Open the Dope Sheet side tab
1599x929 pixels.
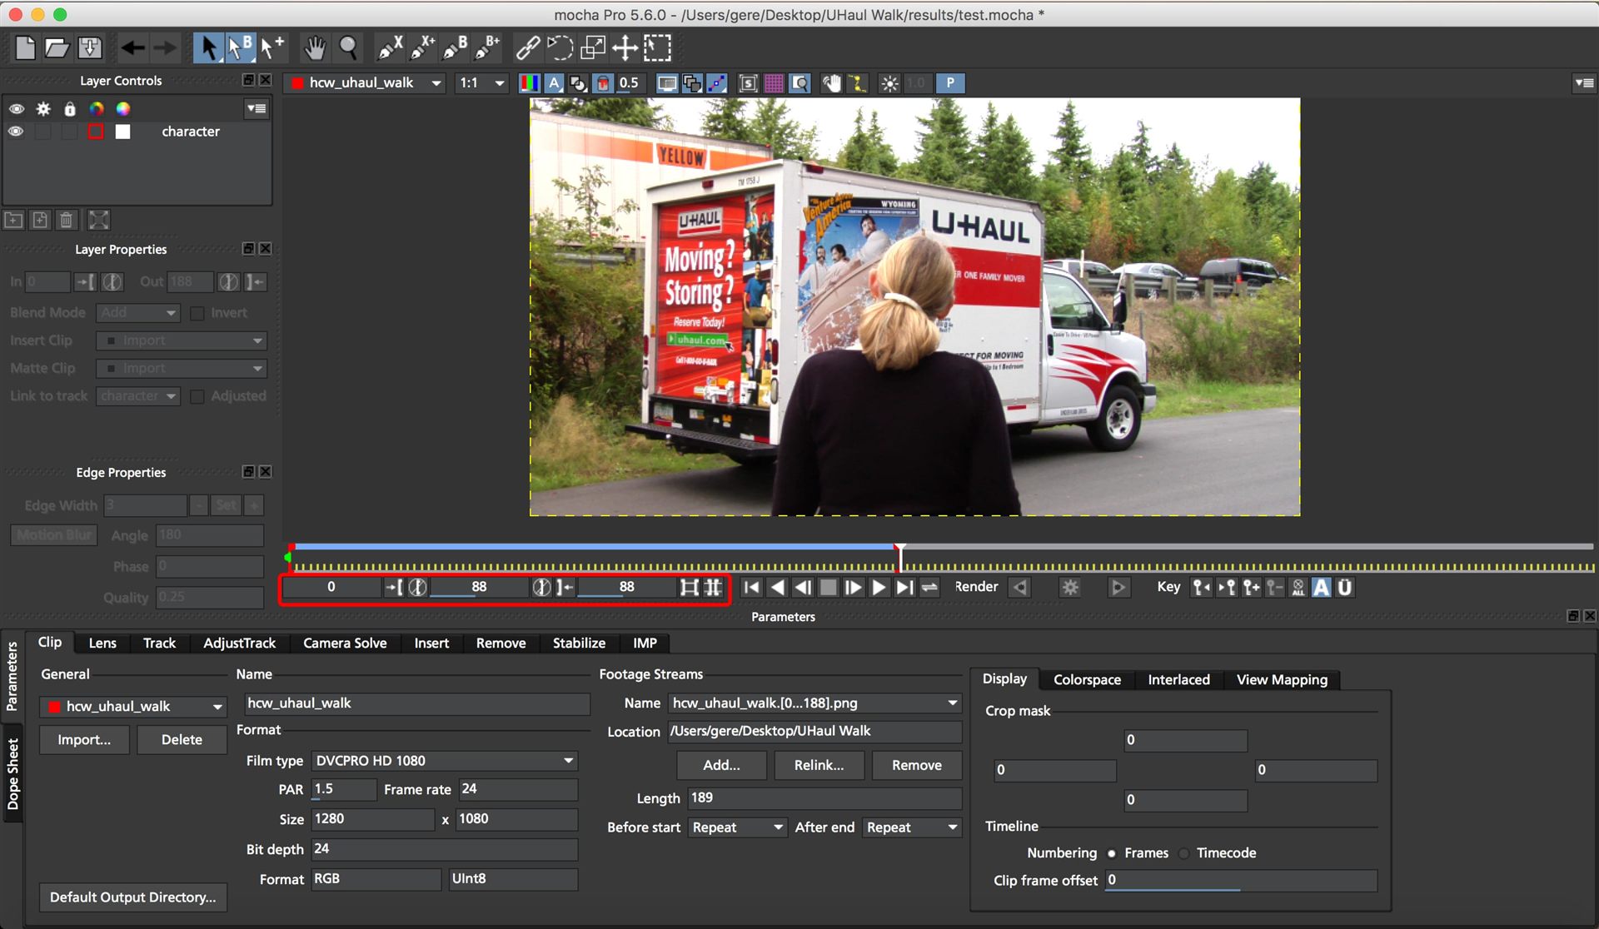coord(12,775)
